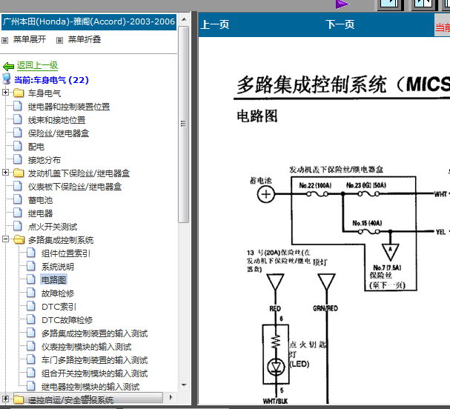Open 故障检修 page
Screen dimensions: 450x409
(x=58, y=293)
